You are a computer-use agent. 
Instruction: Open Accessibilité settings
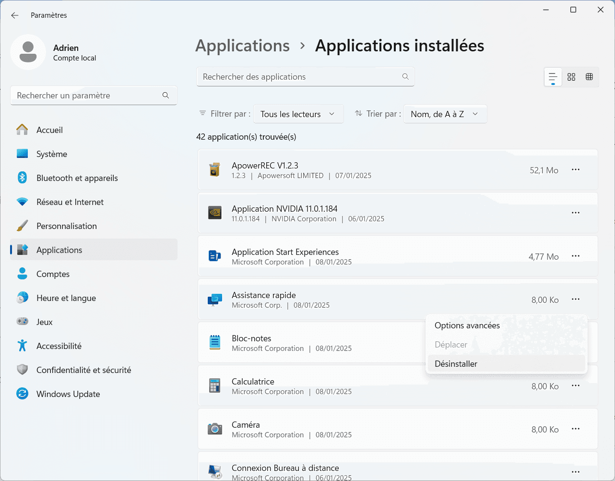point(94,346)
